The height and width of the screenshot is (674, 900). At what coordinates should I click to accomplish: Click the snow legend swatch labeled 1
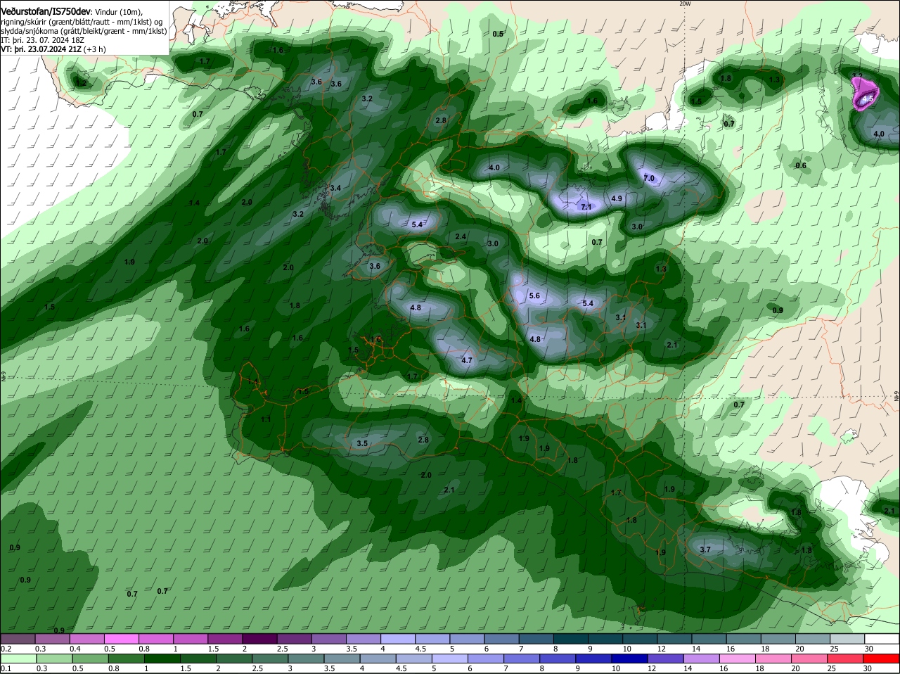(x=189, y=638)
